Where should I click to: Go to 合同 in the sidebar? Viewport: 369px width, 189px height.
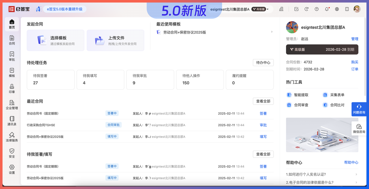coord(12,40)
